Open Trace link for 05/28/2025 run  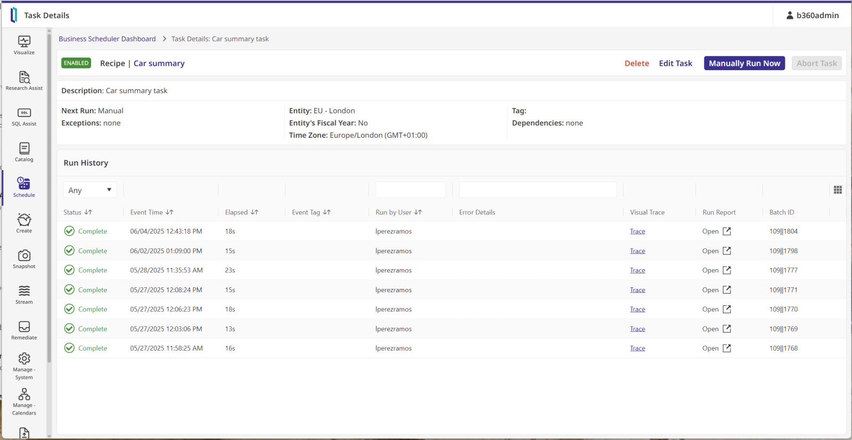point(637,270)
